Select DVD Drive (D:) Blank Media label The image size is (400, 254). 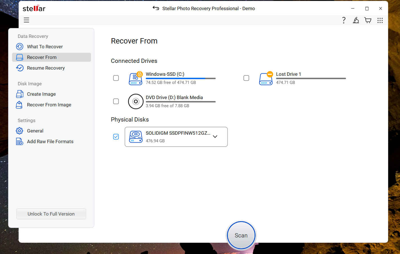[x=174, y=97]
